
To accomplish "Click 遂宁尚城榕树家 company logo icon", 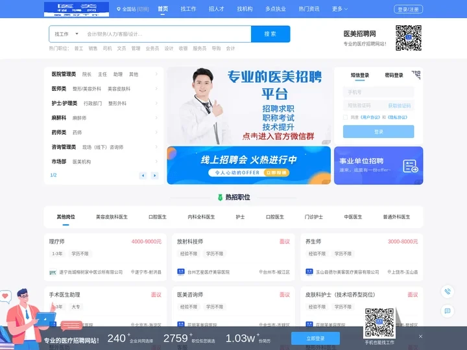I will coord(53,272).
